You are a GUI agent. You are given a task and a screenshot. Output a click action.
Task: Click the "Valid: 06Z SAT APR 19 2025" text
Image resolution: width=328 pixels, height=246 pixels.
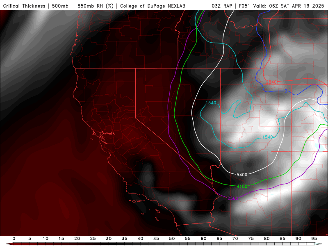tap(289, 6)
